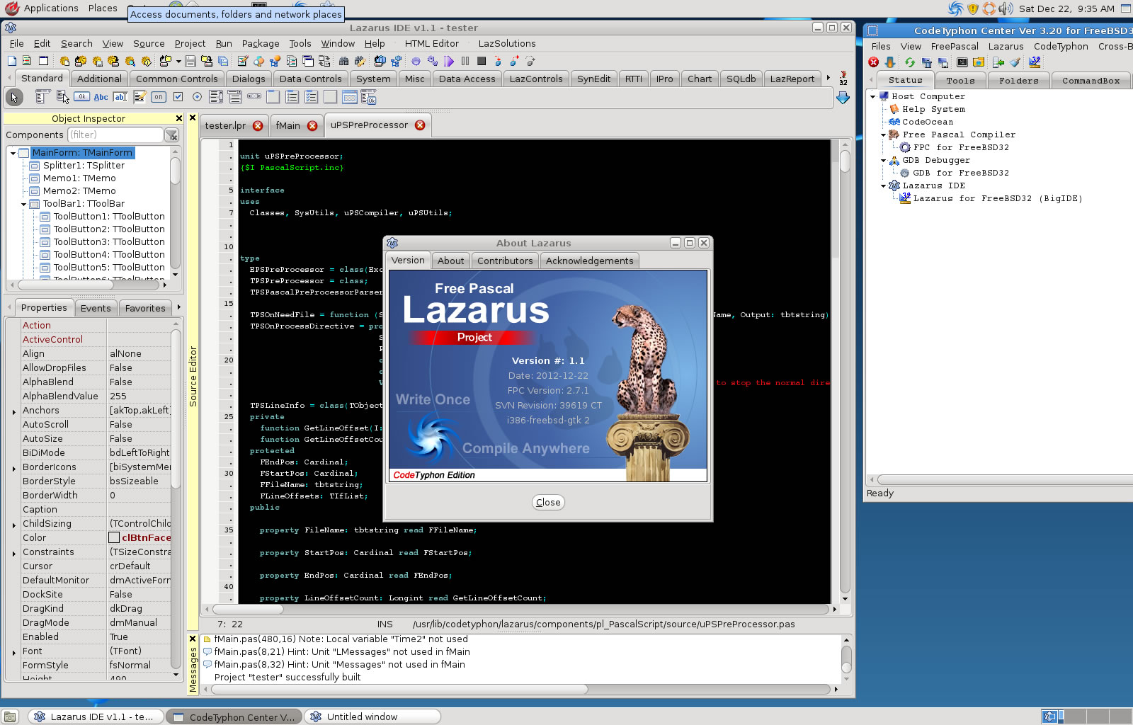Select the TMainMenu component icon
The width and height of the screenshot is (1133, 725).
[42, 97]
